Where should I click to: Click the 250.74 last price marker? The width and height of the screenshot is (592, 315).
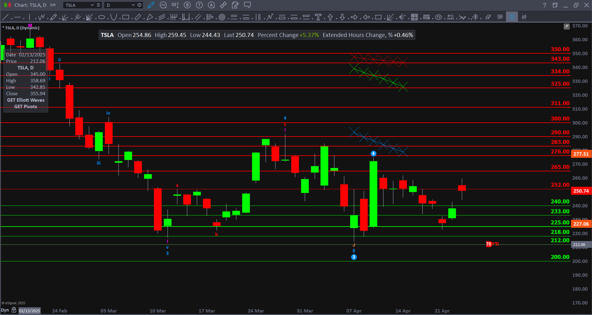[x=581, y=191]
